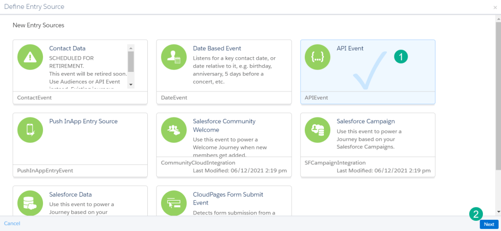The width and height of the screenshot is (501, 231).
Task: Click the API Event card title
Action: (x=350, y=48)
